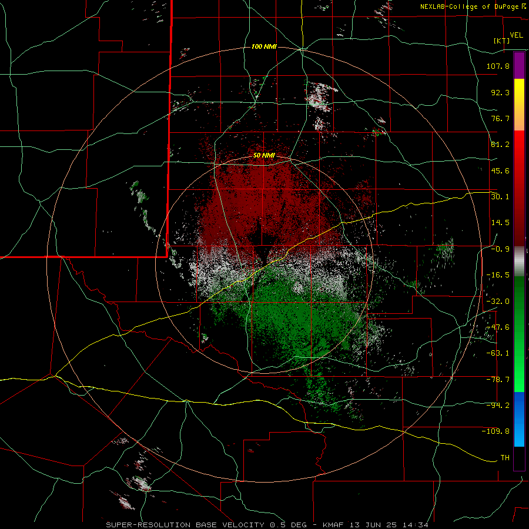Click the VEL legend title

[x=516, y=35]
